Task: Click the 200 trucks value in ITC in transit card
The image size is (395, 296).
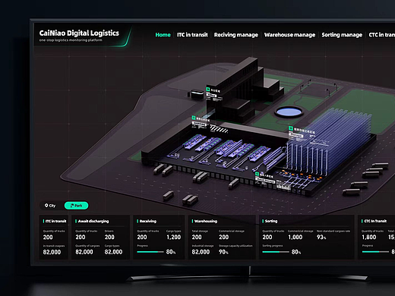Action: (48, 238)
